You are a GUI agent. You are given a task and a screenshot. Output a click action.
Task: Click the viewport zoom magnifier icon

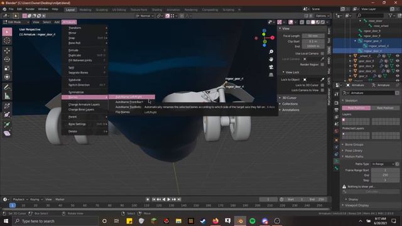pos(271,51)
